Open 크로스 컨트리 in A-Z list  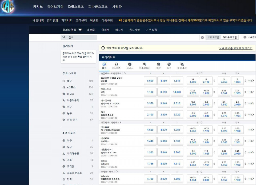point(78,173)
